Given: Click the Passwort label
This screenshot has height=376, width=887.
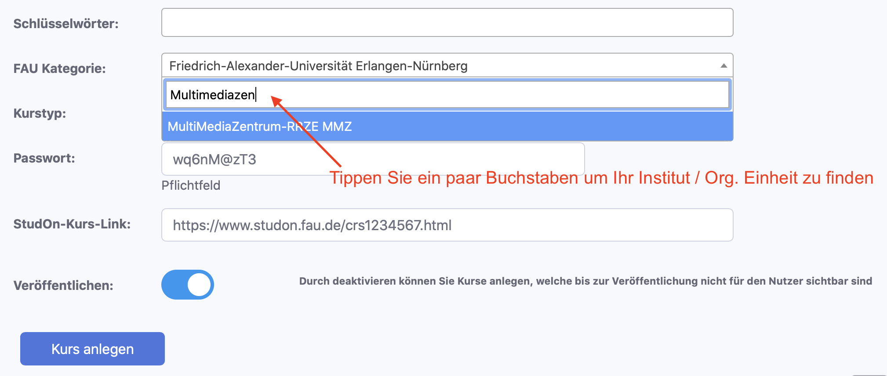Looking at the screenshot, I should click(x=44, y=158).
